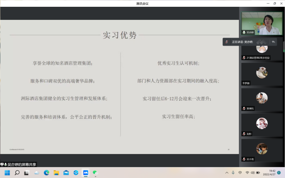
Task: Click muted mic icon on bottom participant tile
Action: coord(244,159)
